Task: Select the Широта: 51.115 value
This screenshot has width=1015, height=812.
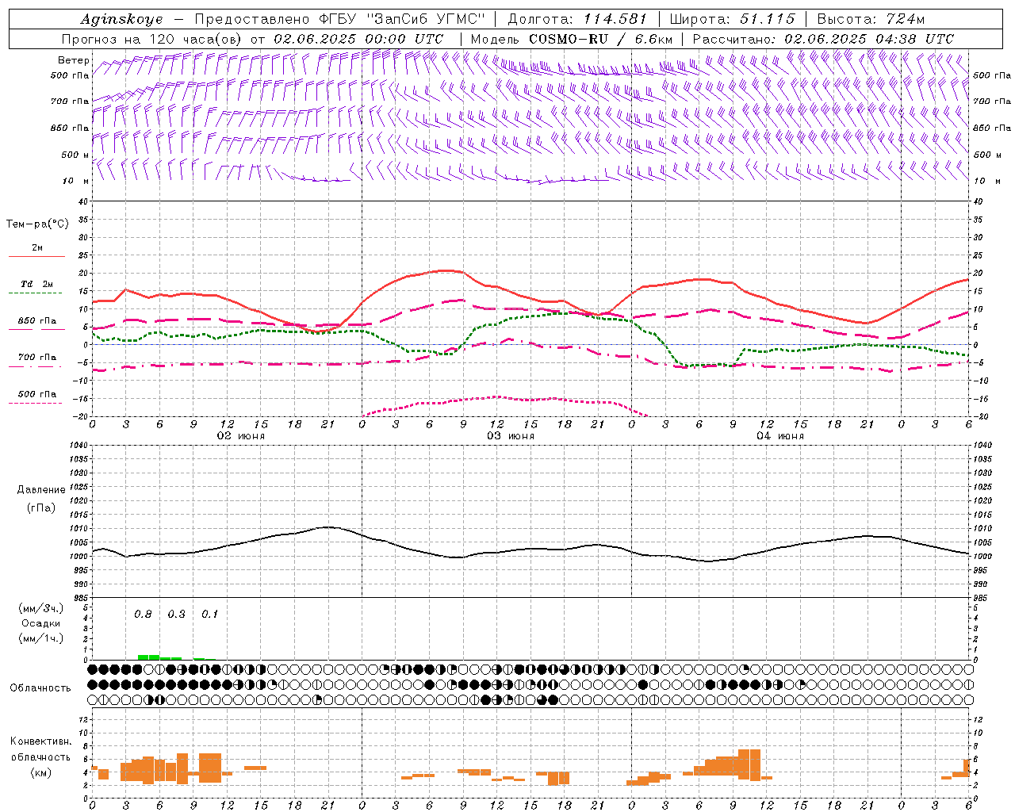Action: click(732, 19)
